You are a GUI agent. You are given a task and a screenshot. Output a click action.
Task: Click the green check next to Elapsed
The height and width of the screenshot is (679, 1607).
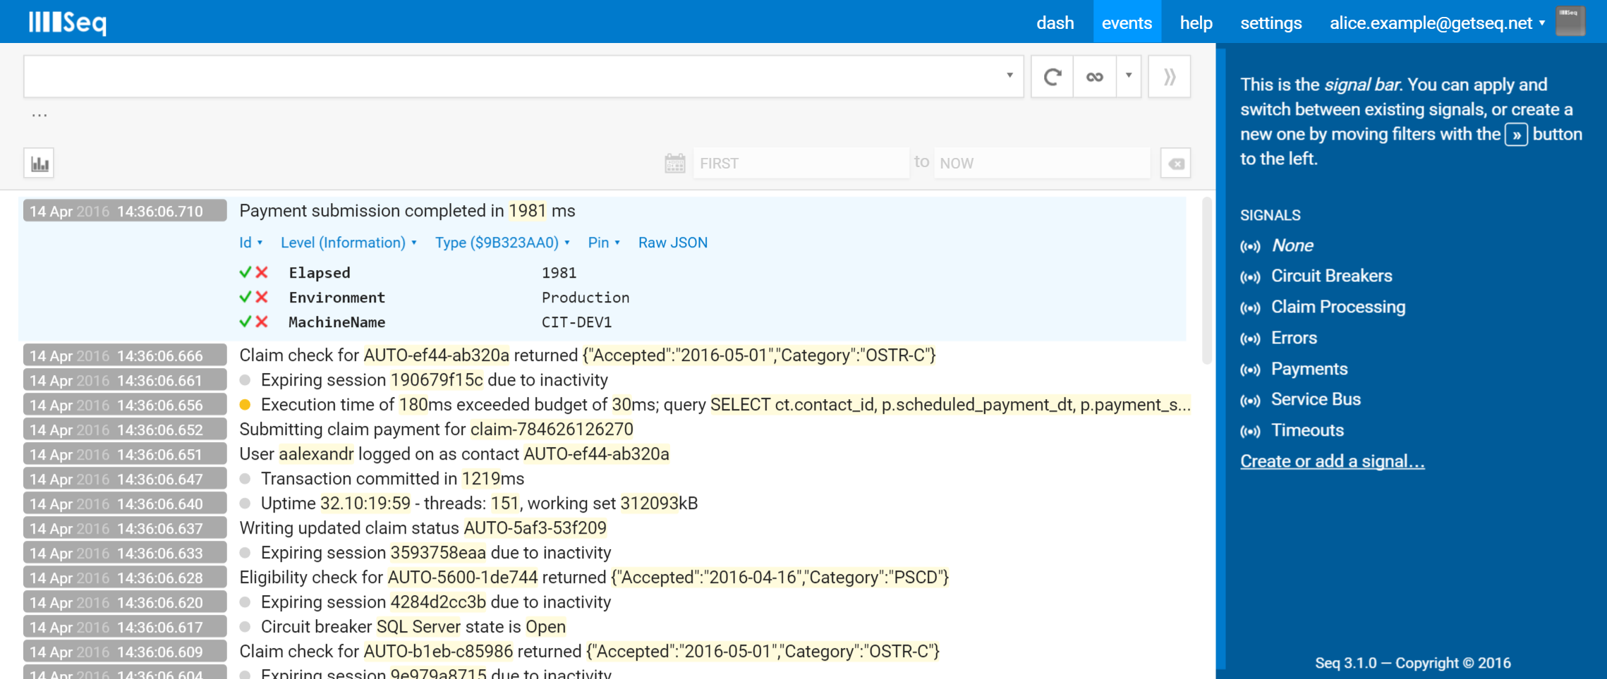[245, 272]
